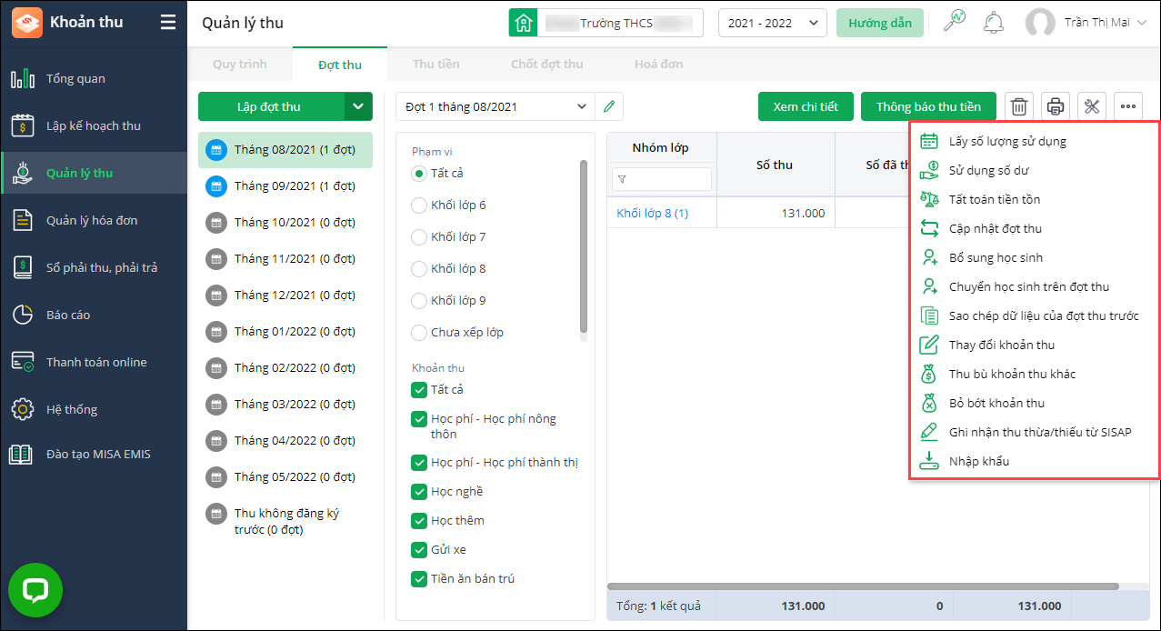Viewport: 1161px width, 631px height.
Task: Select the Khối lớp 9 radio
Action: pyautogui.click(x=419, y=301)
